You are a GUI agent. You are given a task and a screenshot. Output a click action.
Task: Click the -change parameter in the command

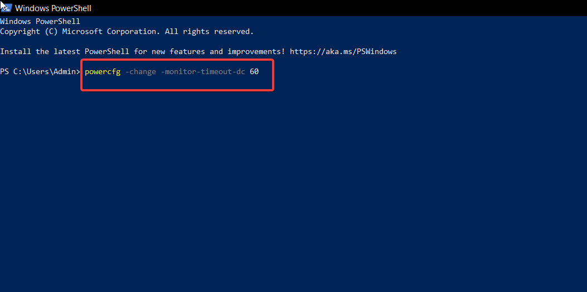click(x=140, y=72)
